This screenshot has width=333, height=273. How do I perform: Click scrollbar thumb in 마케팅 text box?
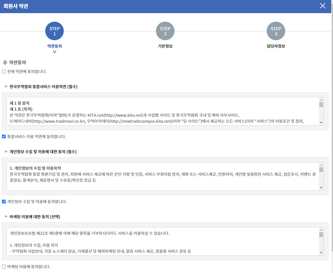(x=321, y=234)
